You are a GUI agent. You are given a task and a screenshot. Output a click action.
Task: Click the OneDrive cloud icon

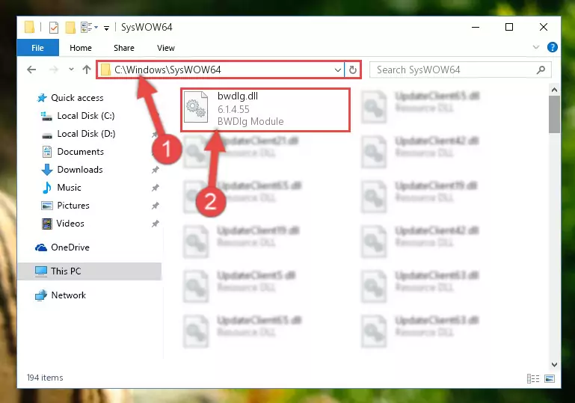40,248
